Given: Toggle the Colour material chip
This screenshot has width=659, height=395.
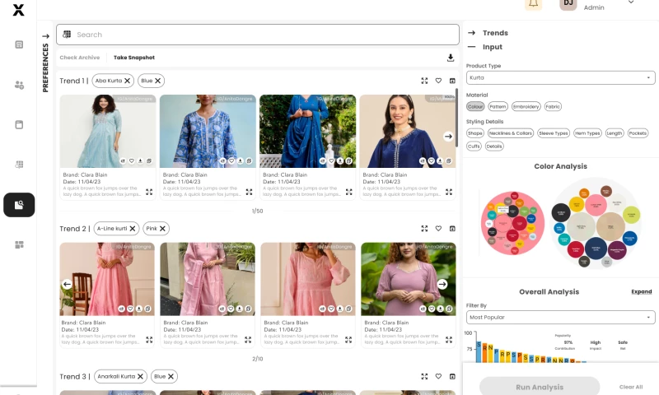Looking at the screenshot, I should pos(475,106).
